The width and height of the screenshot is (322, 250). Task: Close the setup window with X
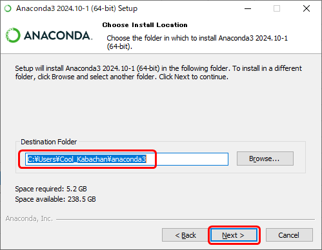click(x=307, y=8)
